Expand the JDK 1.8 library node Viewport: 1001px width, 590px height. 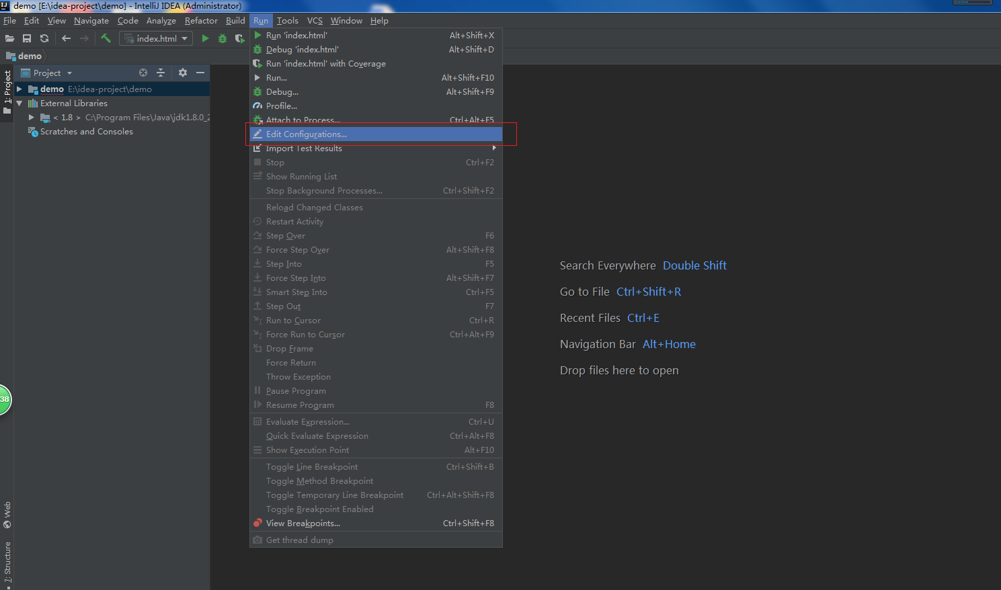pyautogui.click(x=31, y=117)
